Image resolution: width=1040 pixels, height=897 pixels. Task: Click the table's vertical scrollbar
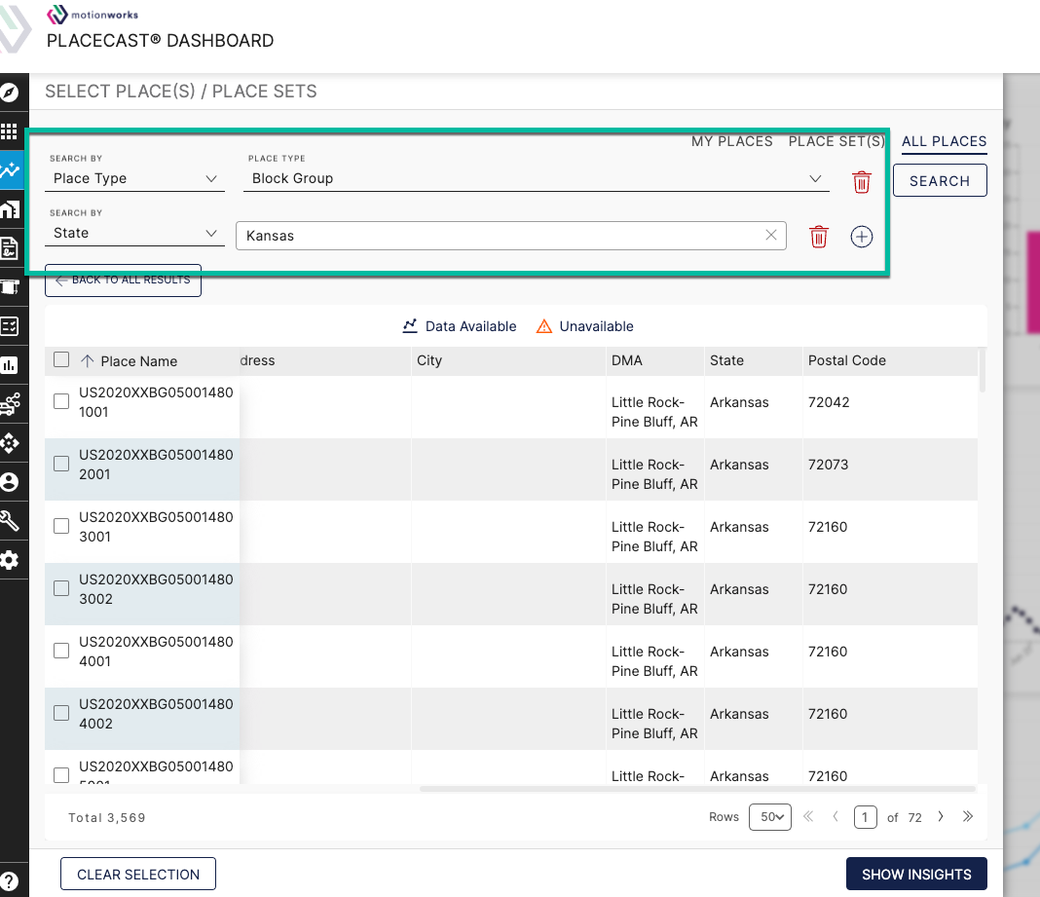[x=983, y=370]
